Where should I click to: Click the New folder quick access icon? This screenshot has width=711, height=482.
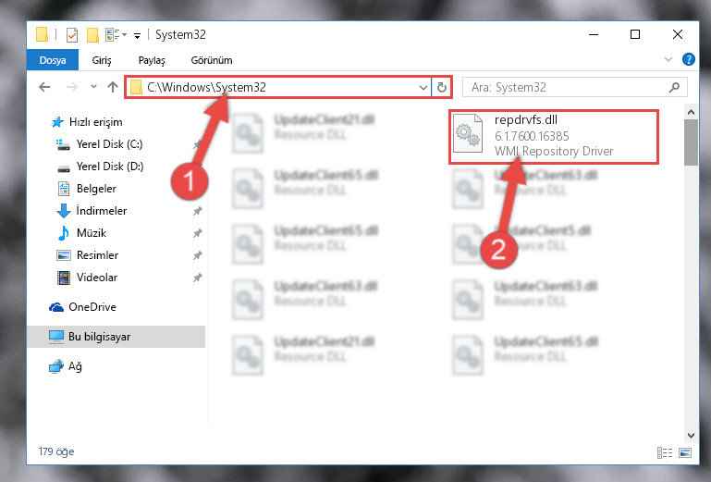[92, 34]
